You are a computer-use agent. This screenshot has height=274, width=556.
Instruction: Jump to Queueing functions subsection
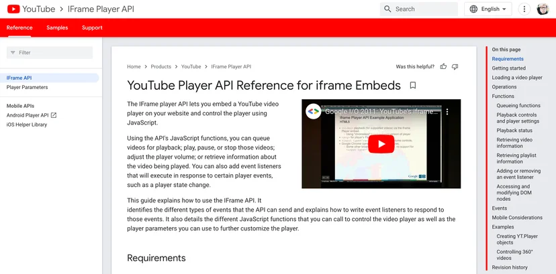(x=518, y=106)
